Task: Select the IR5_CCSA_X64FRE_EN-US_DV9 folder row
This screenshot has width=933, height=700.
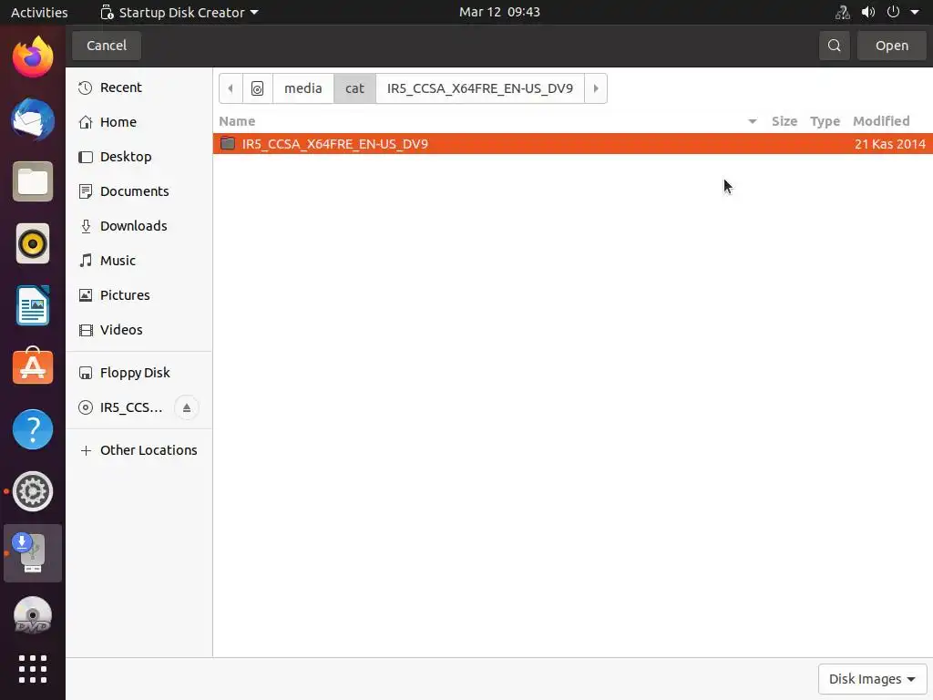Action: coord(572,143)
